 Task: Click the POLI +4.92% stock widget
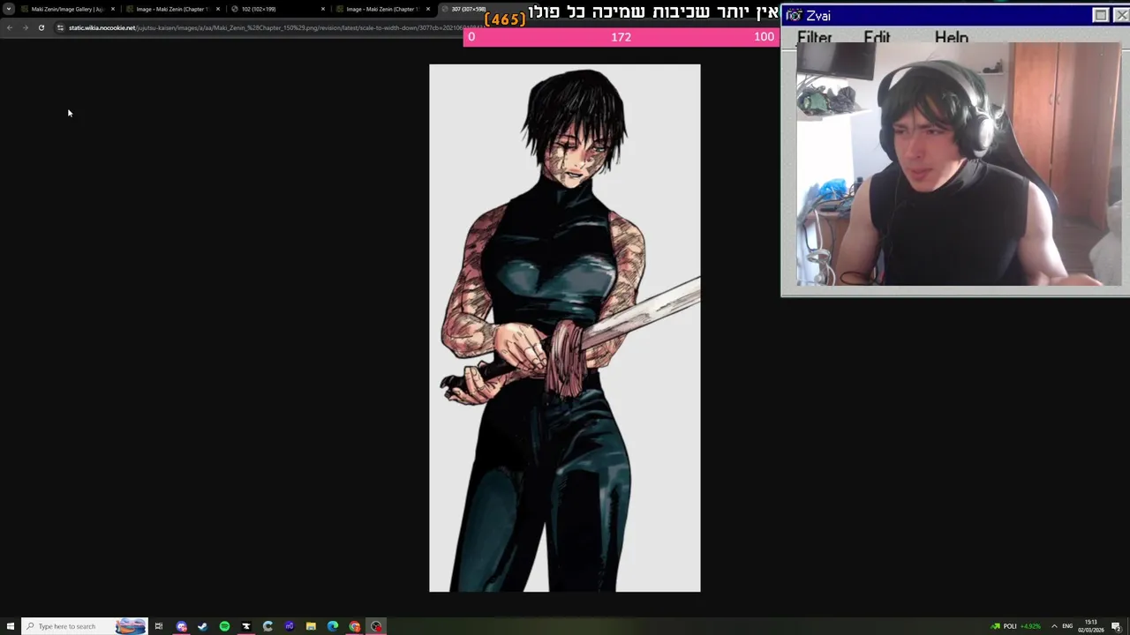tap(1017, 626)
